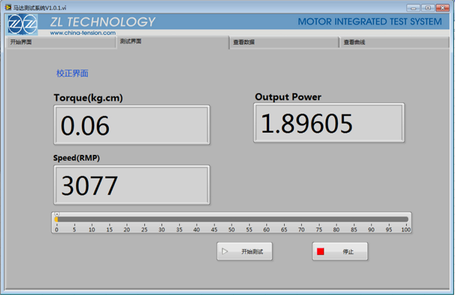
Task: Set the slider to the 100 mark
Action: coord(406,219)
